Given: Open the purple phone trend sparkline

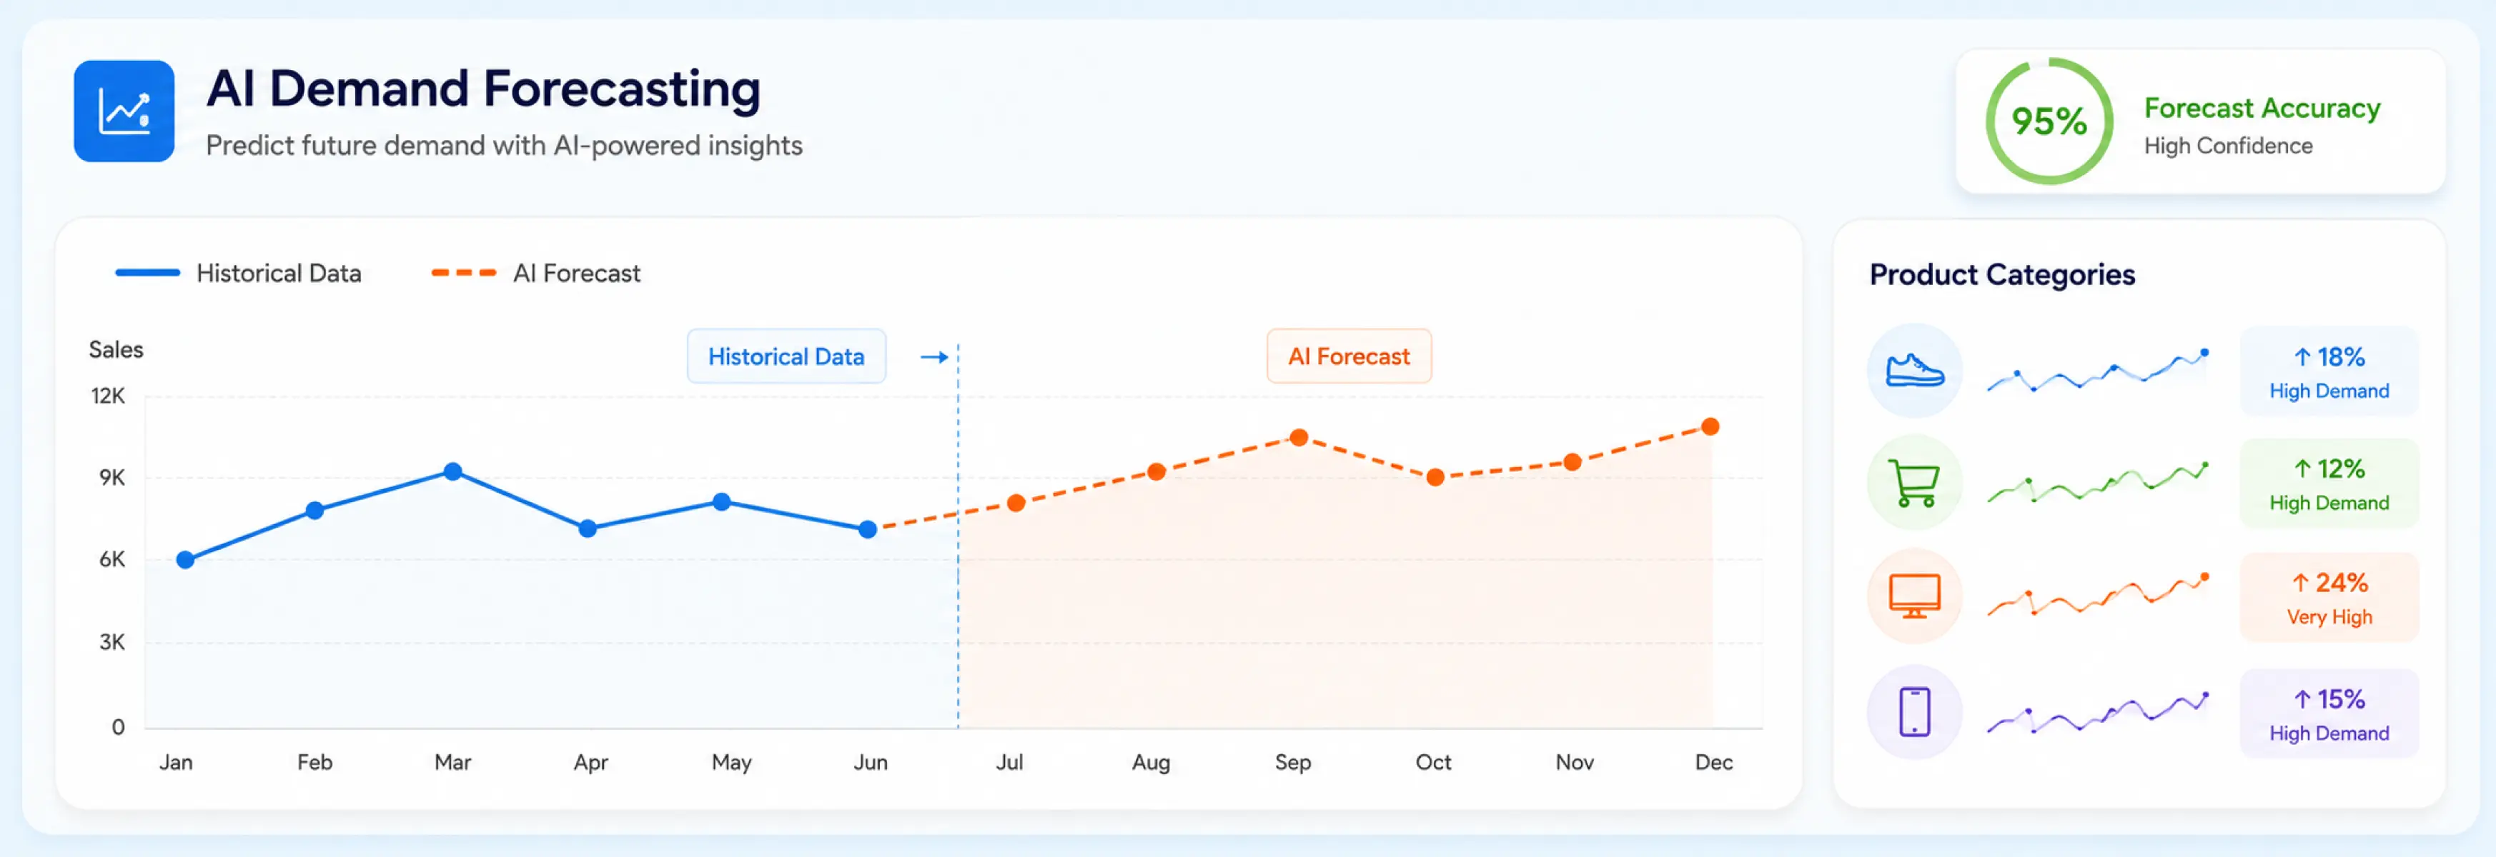Looking at the screenshot, I should 2098,713.
